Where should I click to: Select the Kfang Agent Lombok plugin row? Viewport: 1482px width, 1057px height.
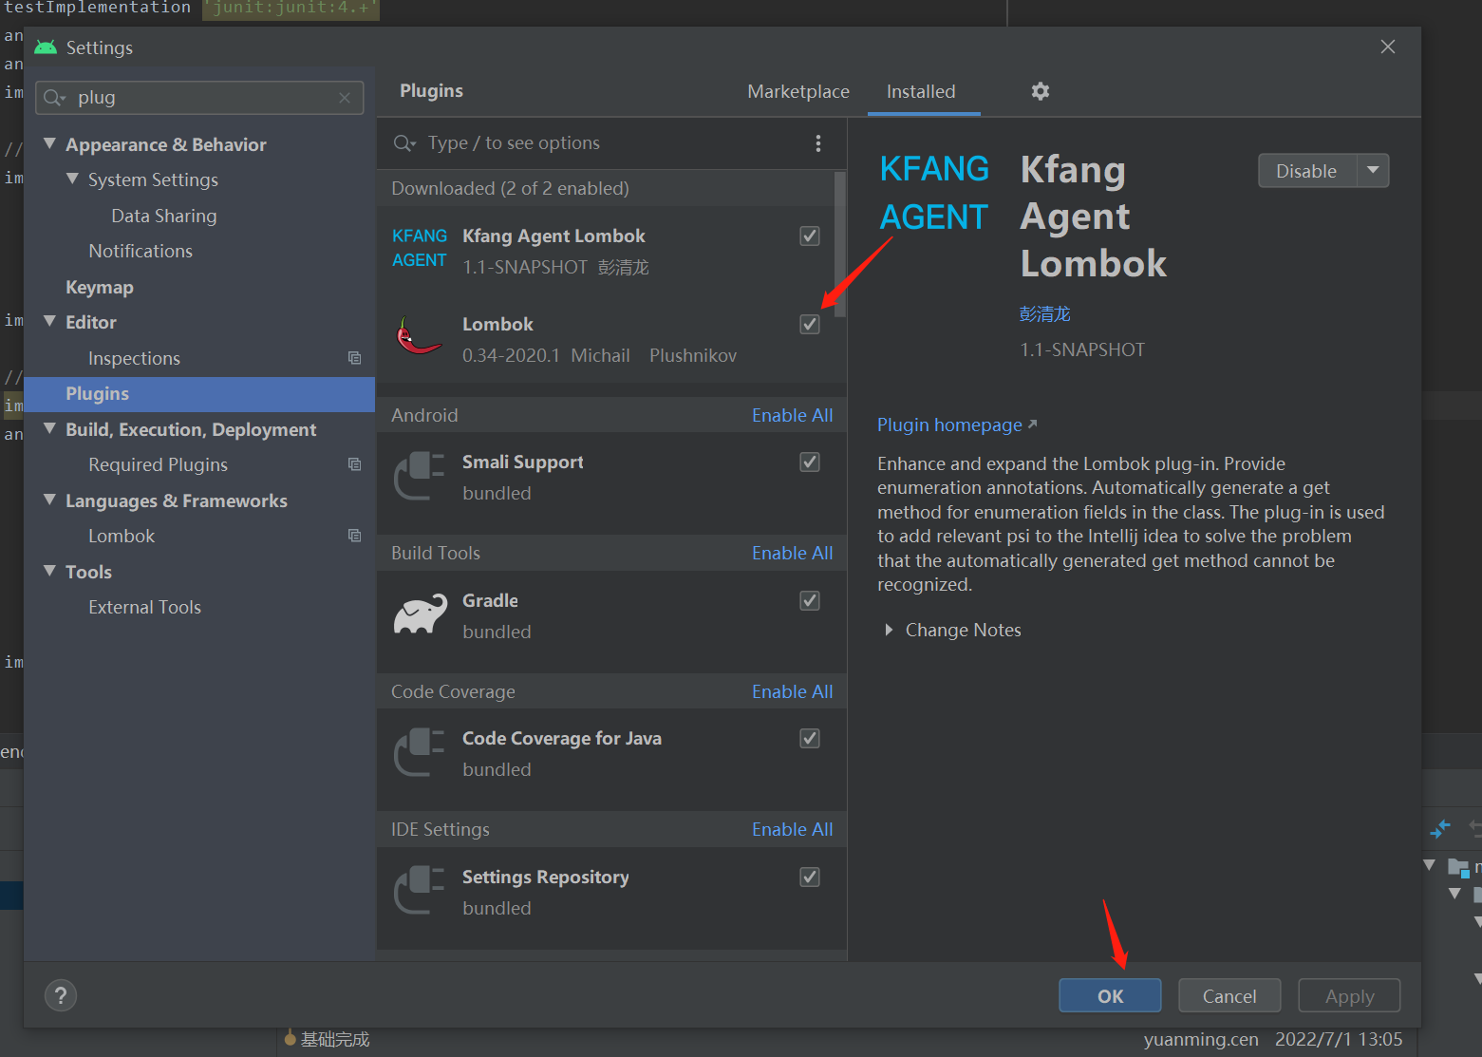606,251
